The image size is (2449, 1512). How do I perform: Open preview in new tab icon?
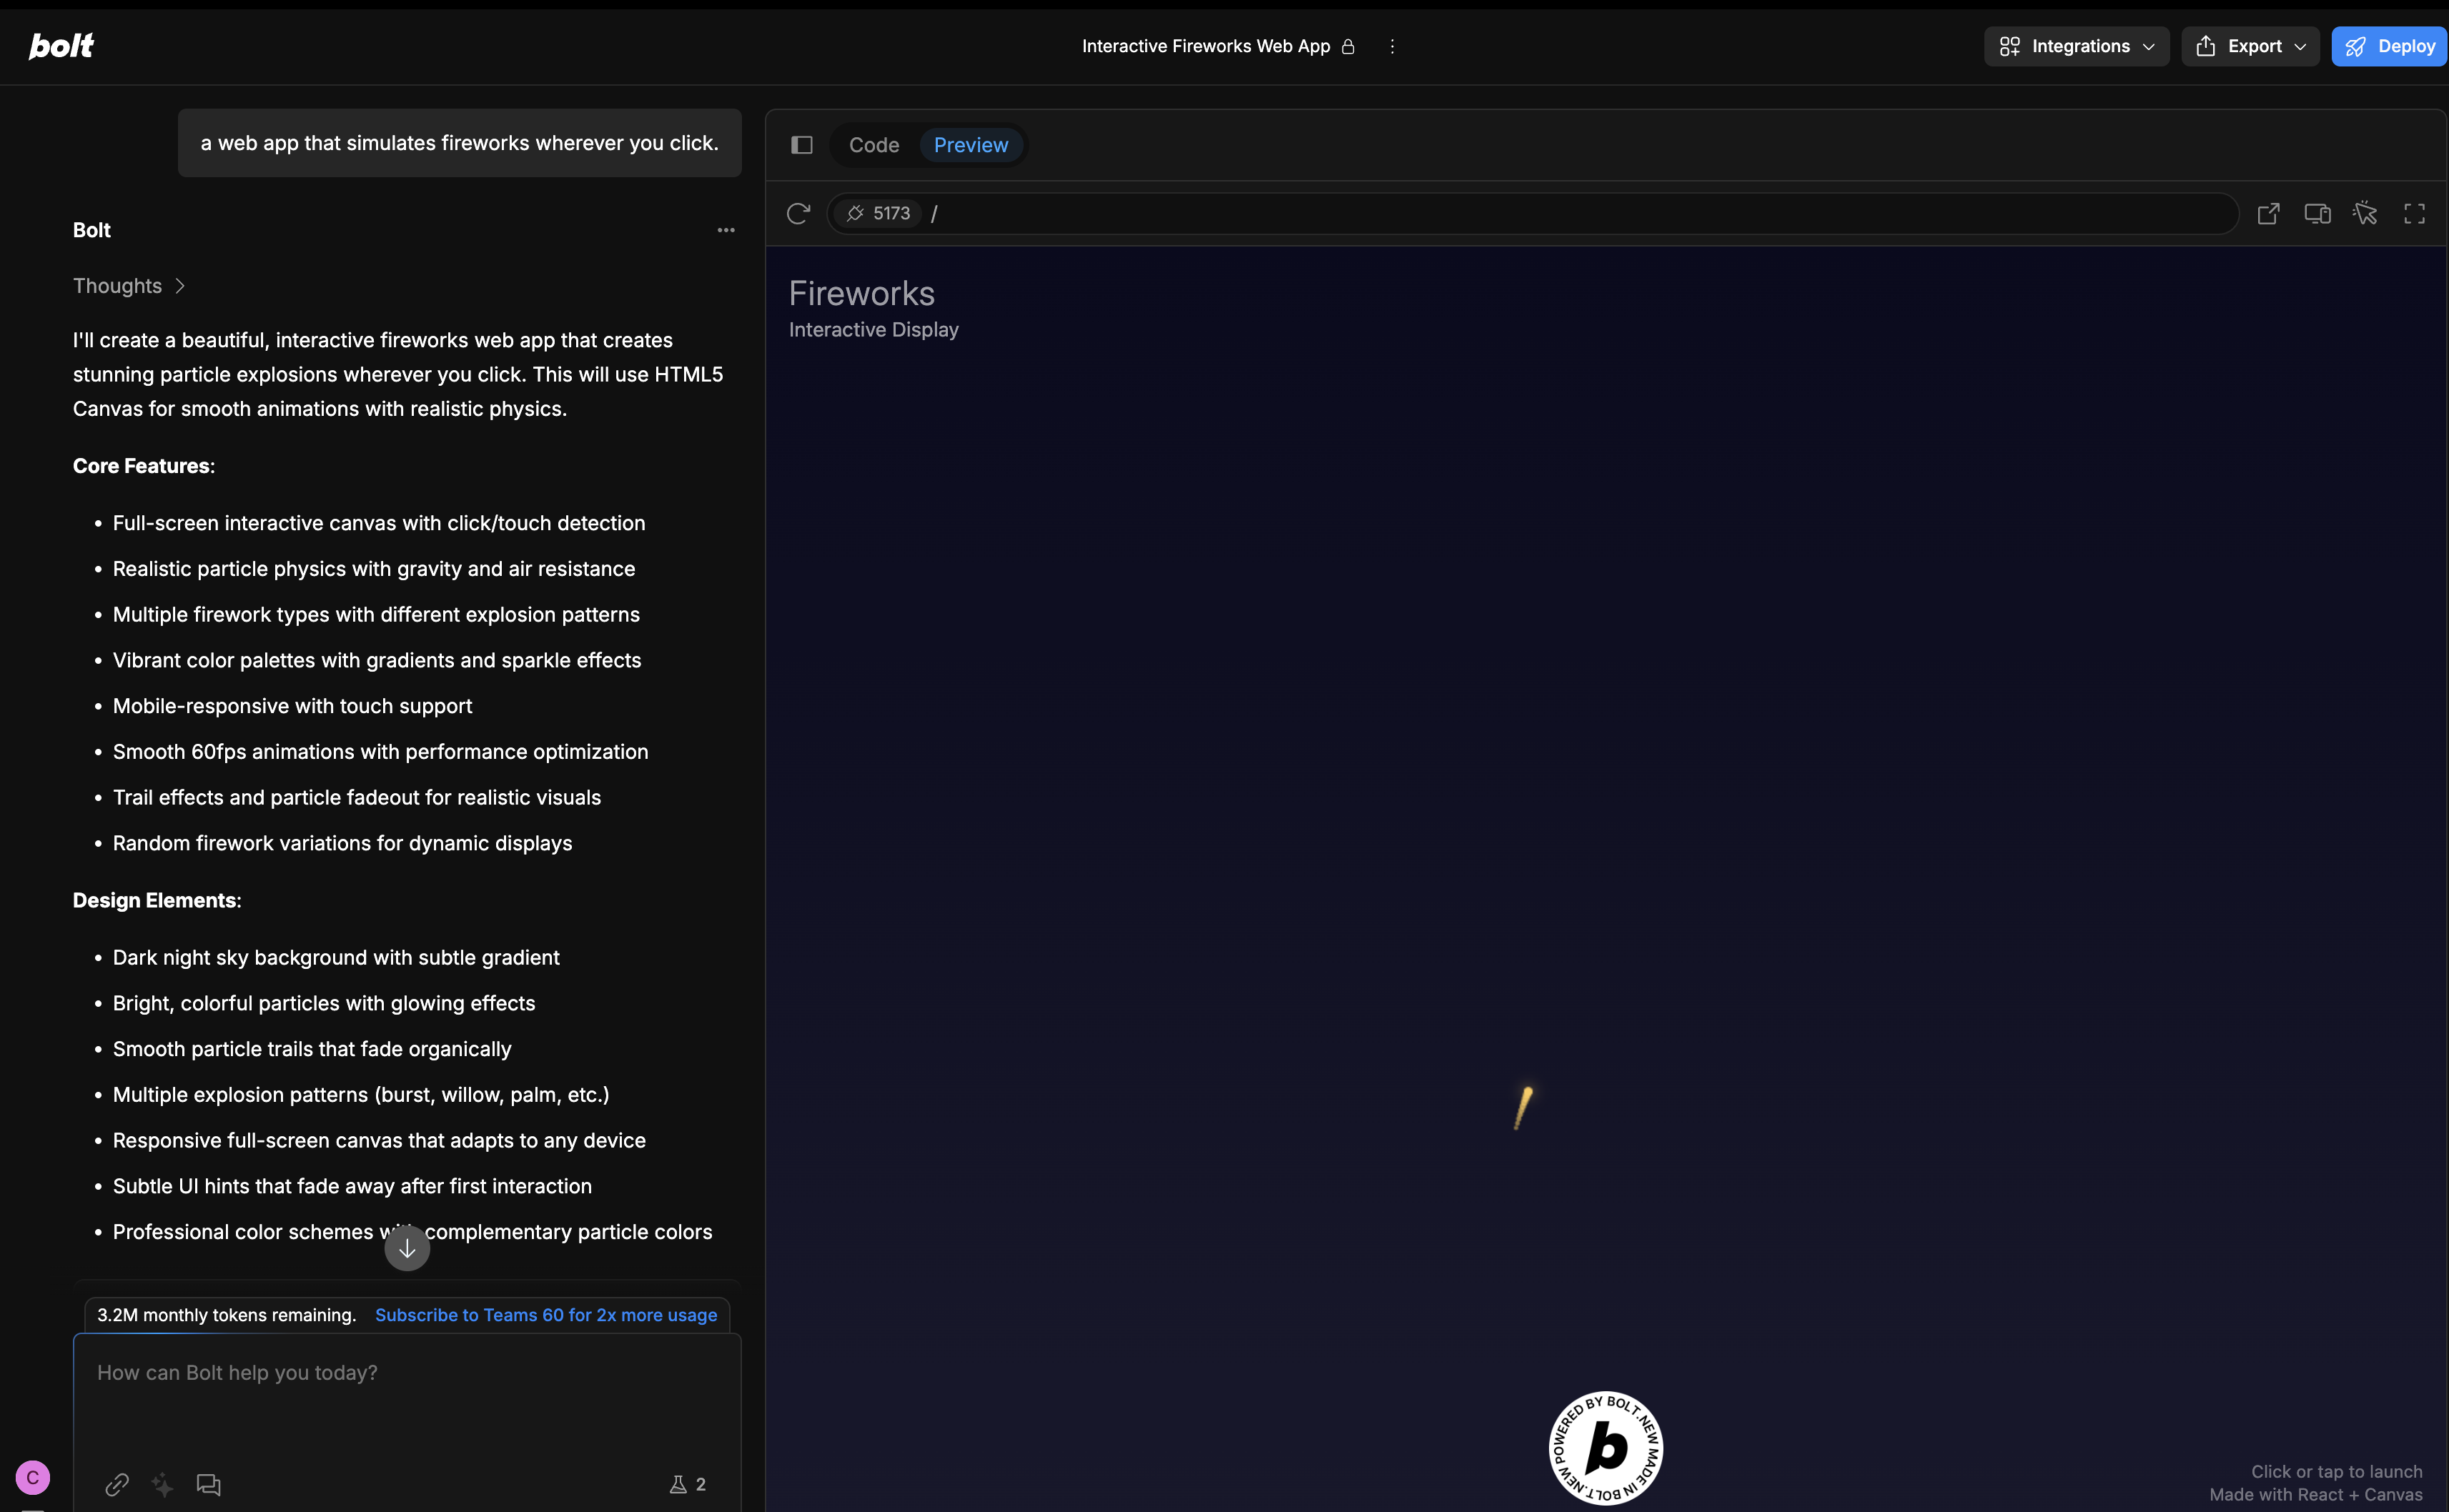point(2268,213)
